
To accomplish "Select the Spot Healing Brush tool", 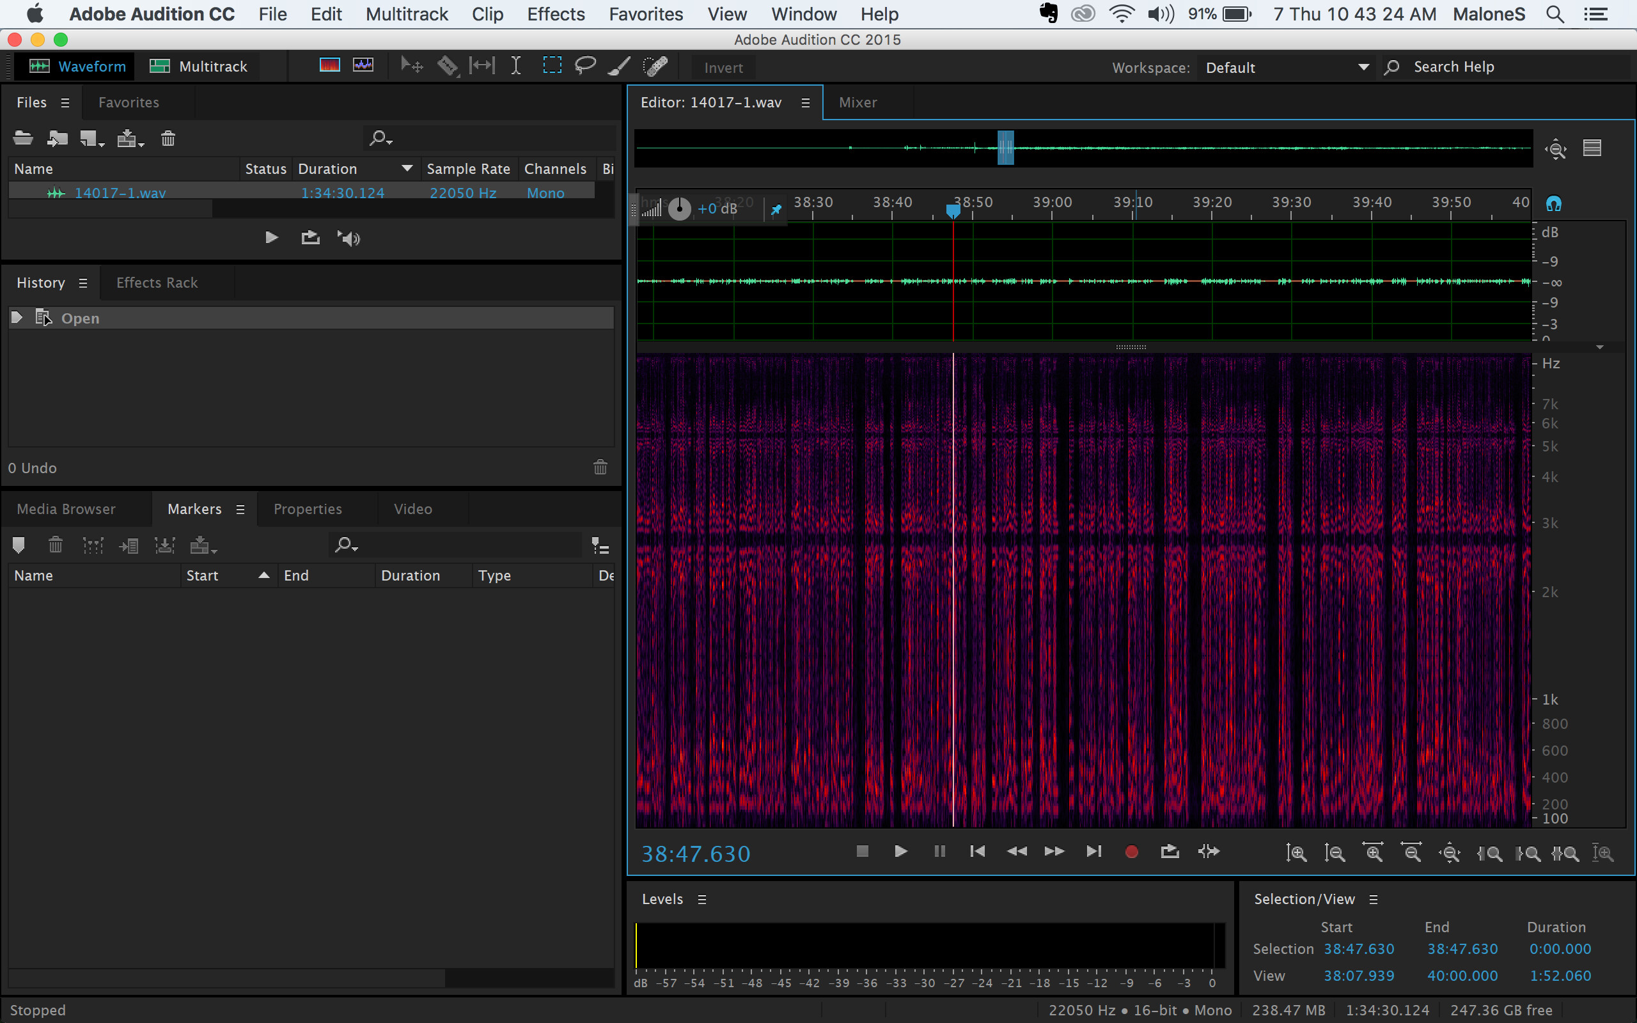I will (655, 66).
